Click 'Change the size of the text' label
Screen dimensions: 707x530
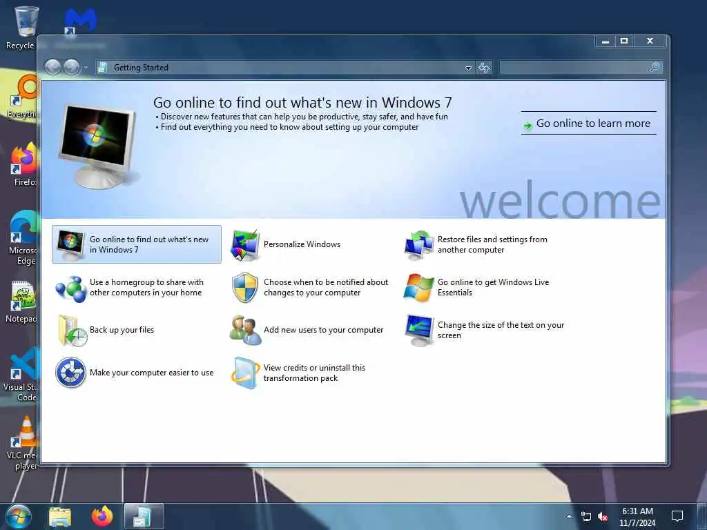(501, 330)
